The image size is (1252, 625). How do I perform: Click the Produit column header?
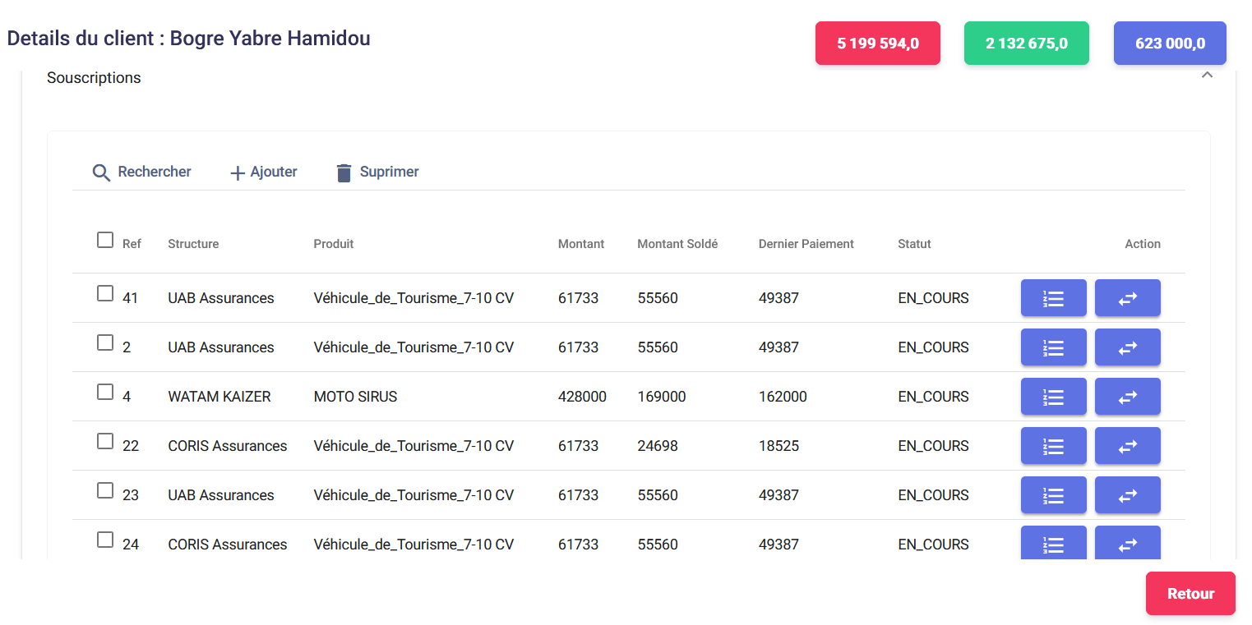pos(334,244)
